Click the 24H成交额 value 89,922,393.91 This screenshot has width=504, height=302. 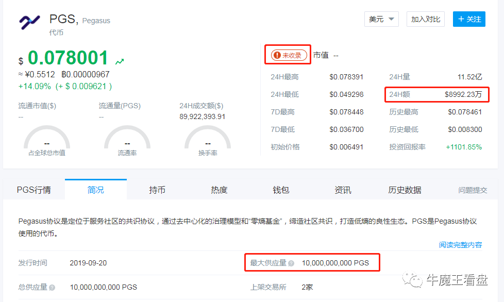tap(202, 116)
